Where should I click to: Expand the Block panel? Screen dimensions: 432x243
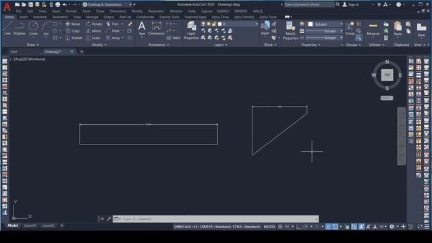pos(270,45)
